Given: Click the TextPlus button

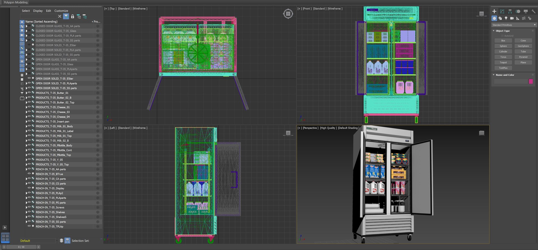Looking at the screenshot, I should pyautogui.click(x=503, y=68).
